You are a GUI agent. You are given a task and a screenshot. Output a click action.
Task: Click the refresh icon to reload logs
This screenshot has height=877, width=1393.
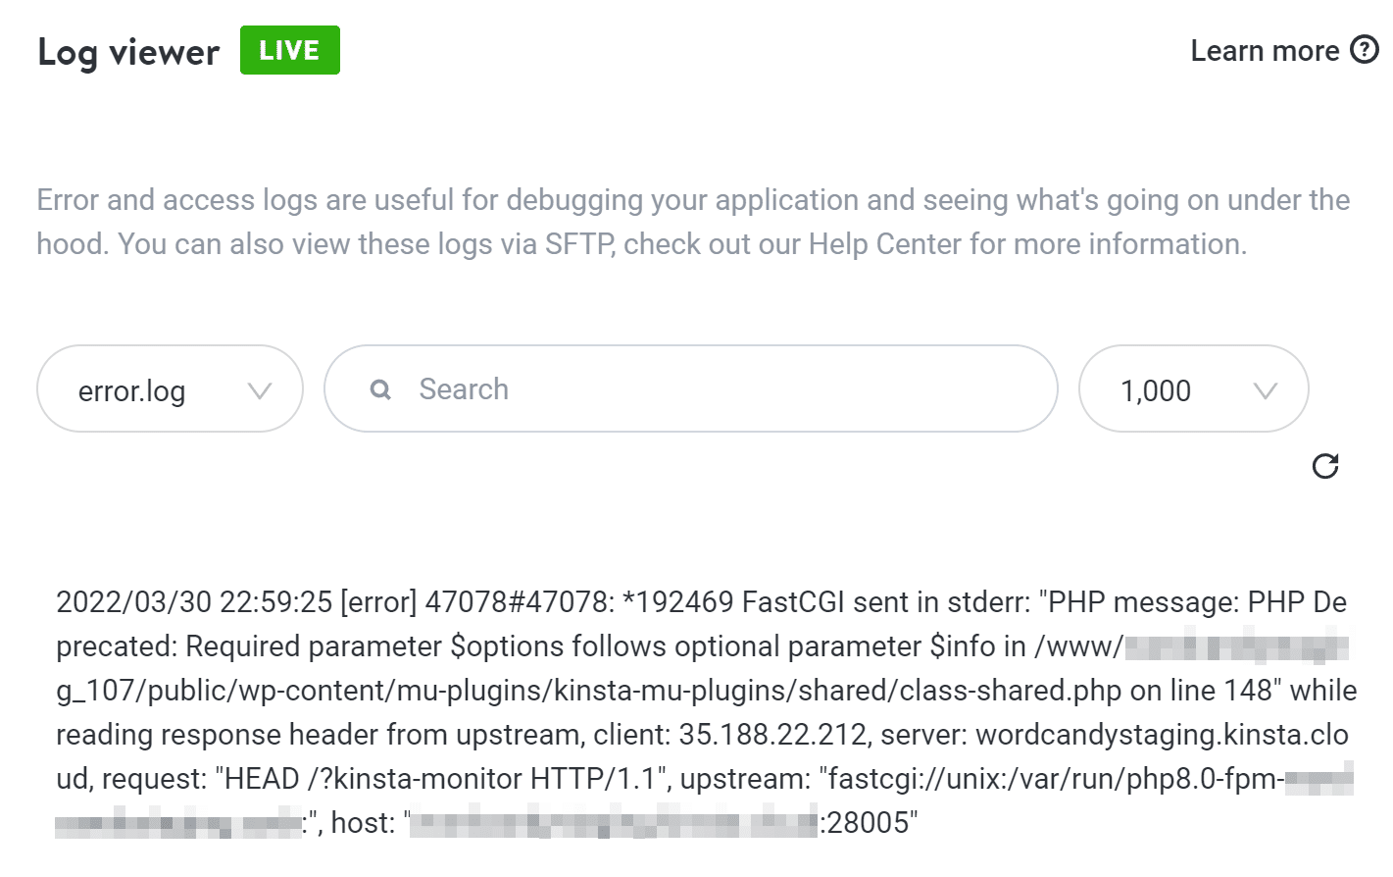1325,467
